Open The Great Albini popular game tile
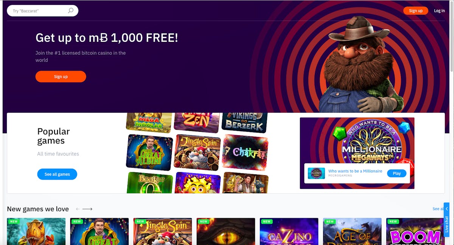Viewport: 454px width, 245px height. tap(149, 152)
